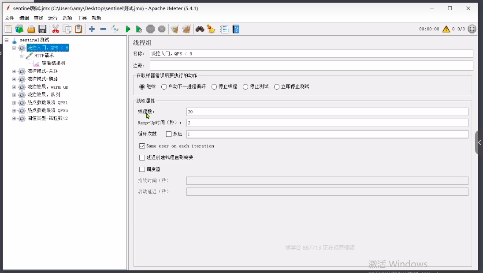Expand 热点参数限流 QPS5 thread group
The image size is (483, 273).
tap(14, 111)
